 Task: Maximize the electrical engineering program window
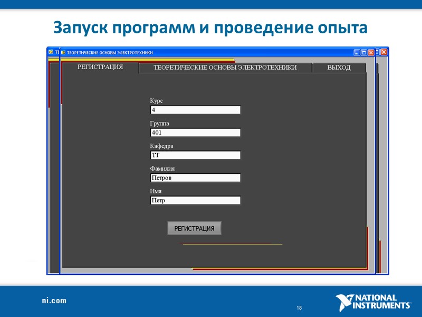pos(364,52)
